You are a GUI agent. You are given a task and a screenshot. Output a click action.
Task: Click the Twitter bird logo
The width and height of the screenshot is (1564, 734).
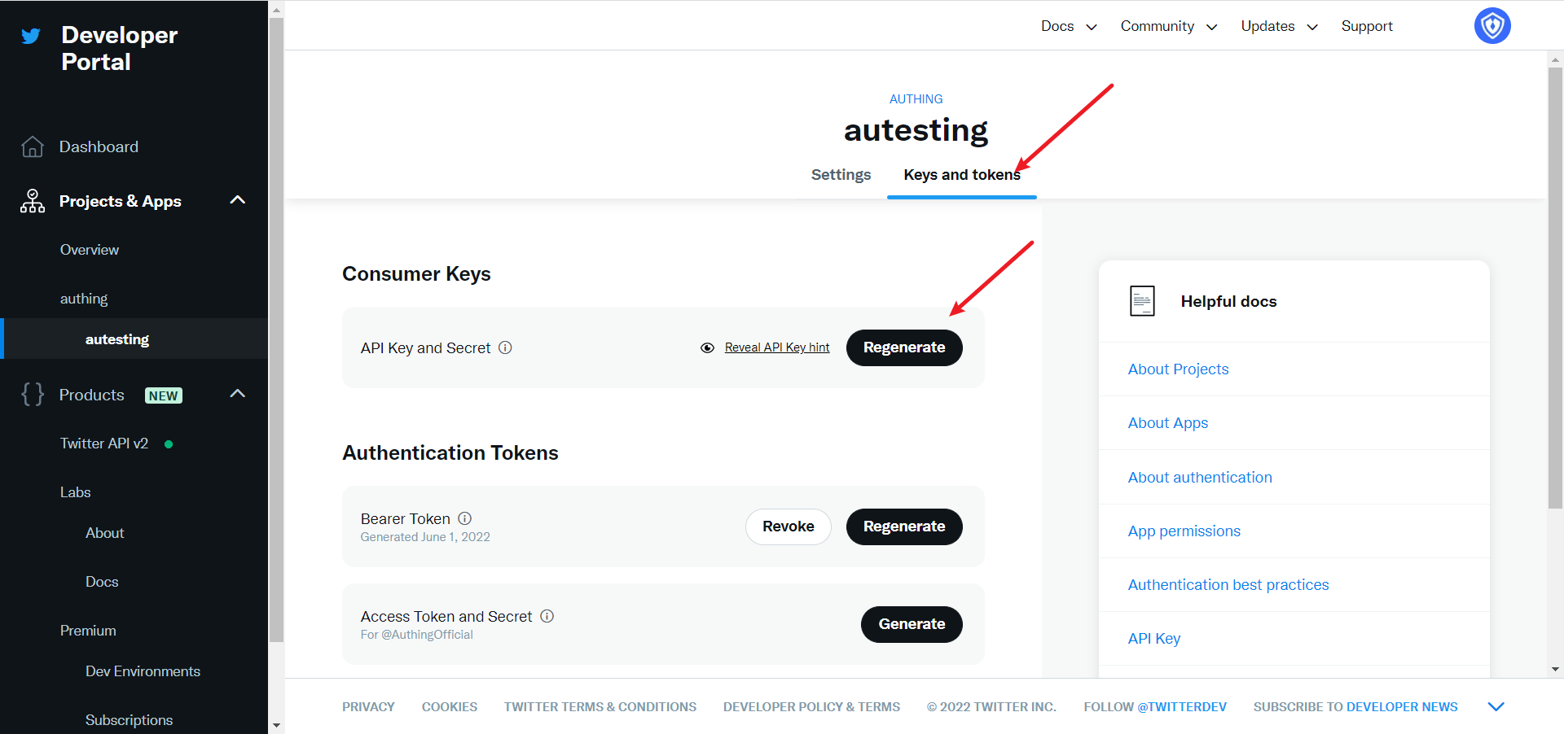[x=31, y=36]
